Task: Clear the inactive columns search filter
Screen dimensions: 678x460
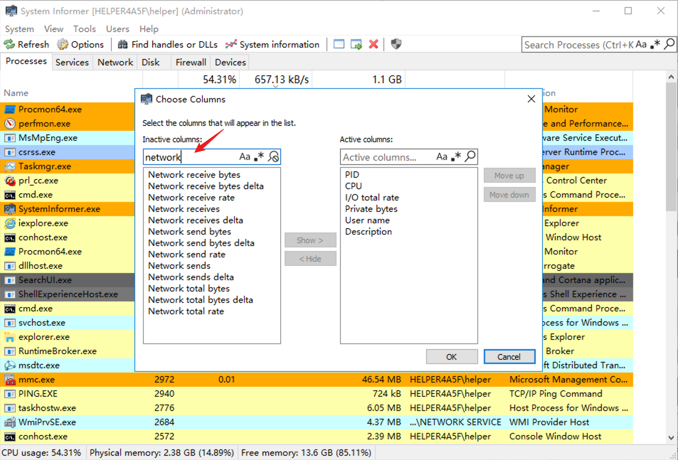Action: point(274,157)
